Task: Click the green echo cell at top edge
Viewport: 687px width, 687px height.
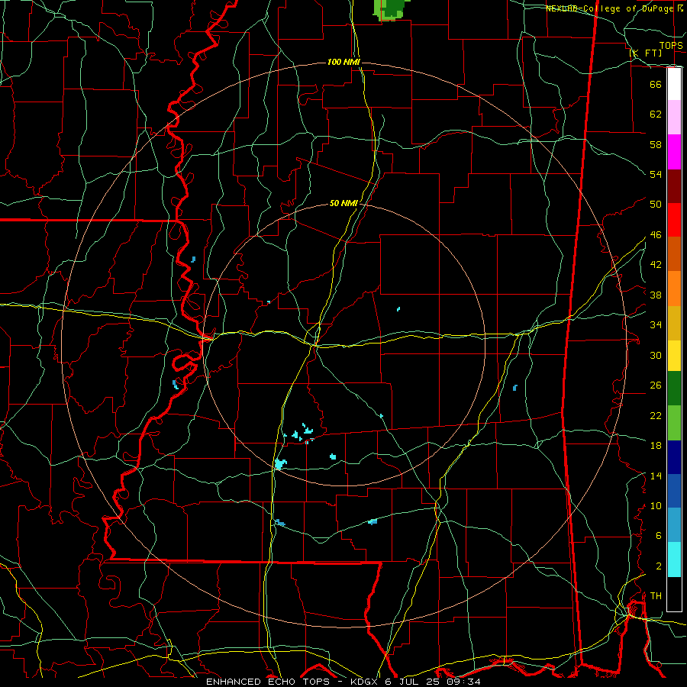Action: pyautogui.click(x=390, y=10)
